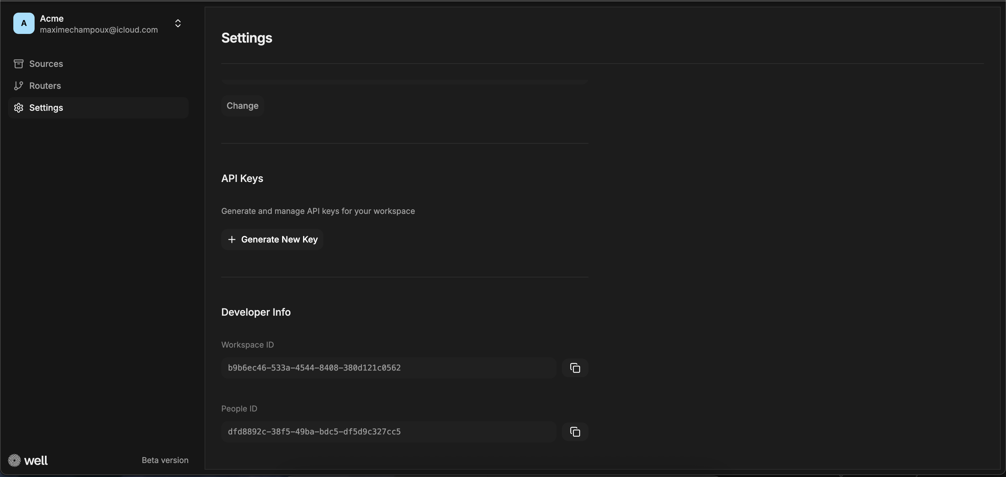
Task: Click the workspace email address text
Action: [x=99, y=30]
